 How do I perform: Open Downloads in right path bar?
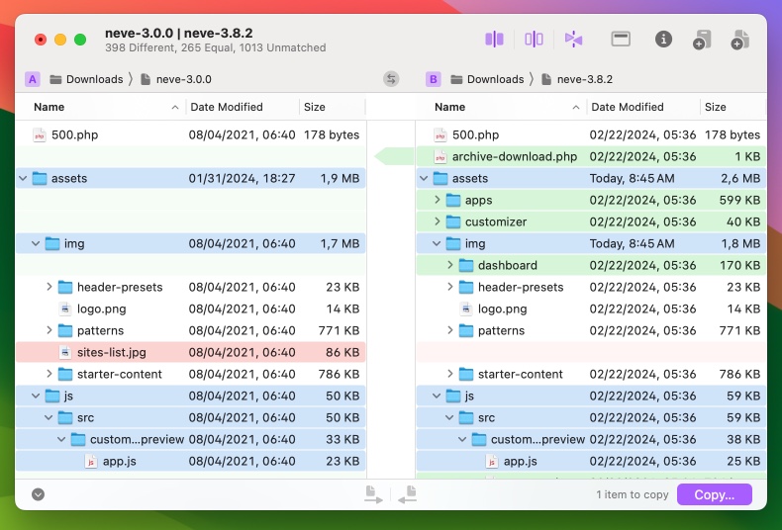tap(487, 79)
